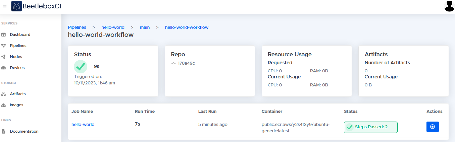Image resolution: width=456 pixels, height=142 pixels.
Task: Click the Devices sidebar icon
Action: tap(4, 68)
